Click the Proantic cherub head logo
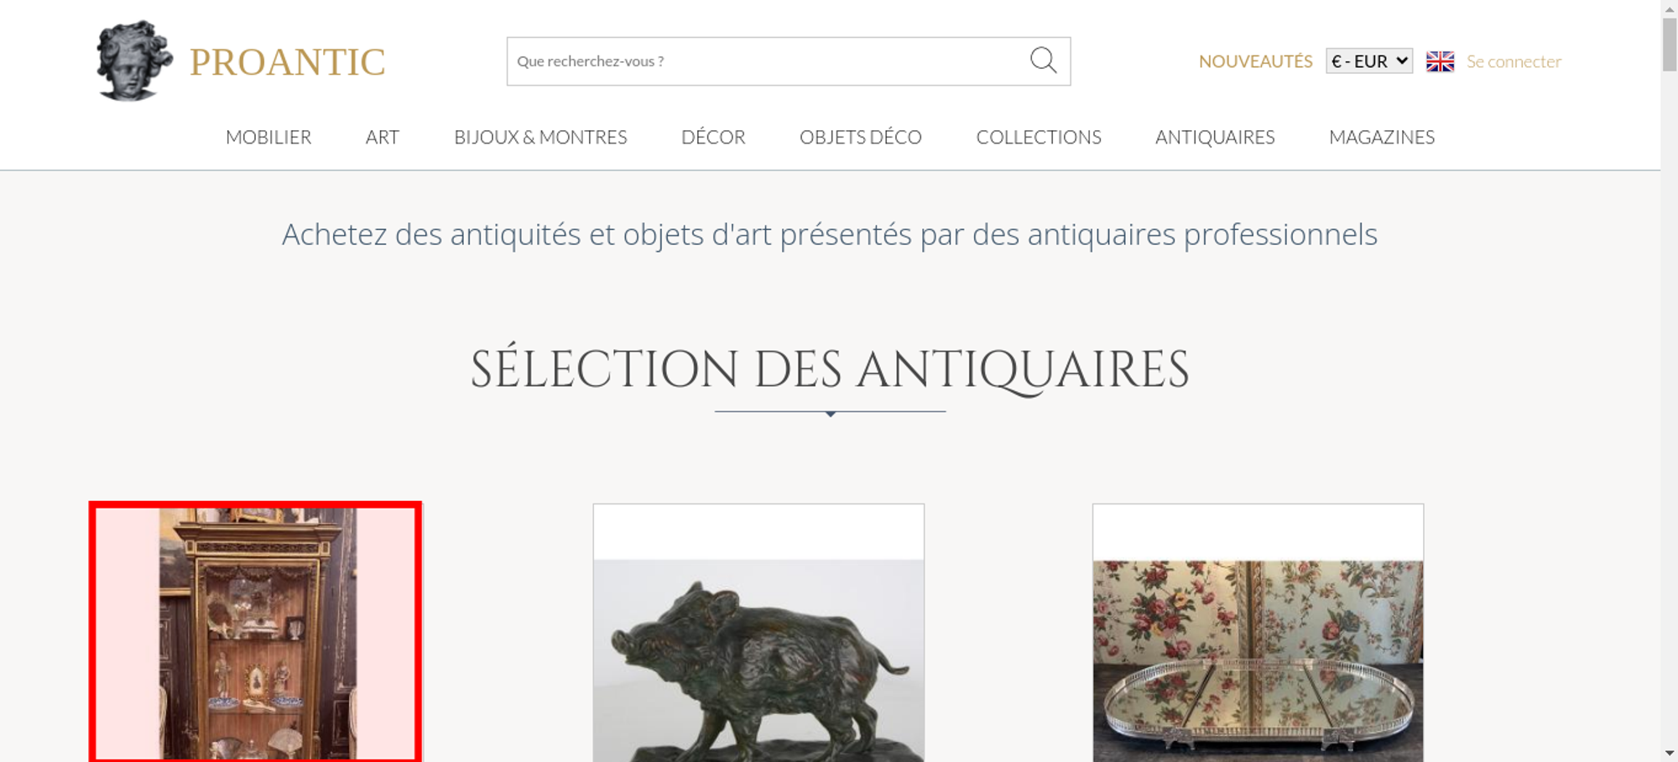The image size is (1678, 762). tap(134, 60)
